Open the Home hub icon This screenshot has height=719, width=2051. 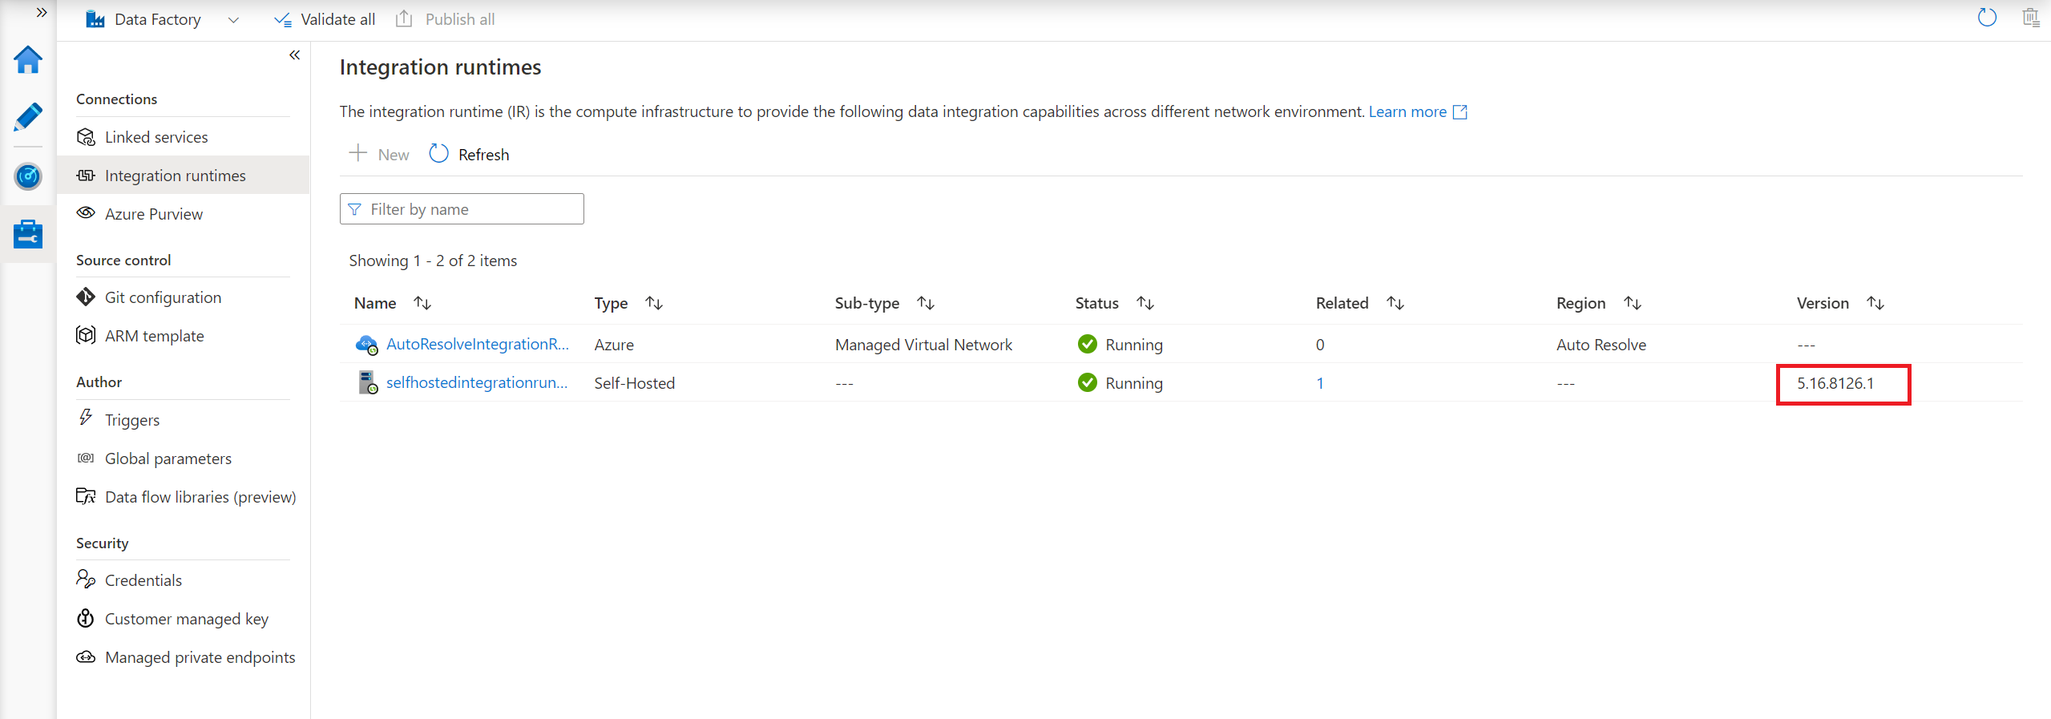(28, 59)
